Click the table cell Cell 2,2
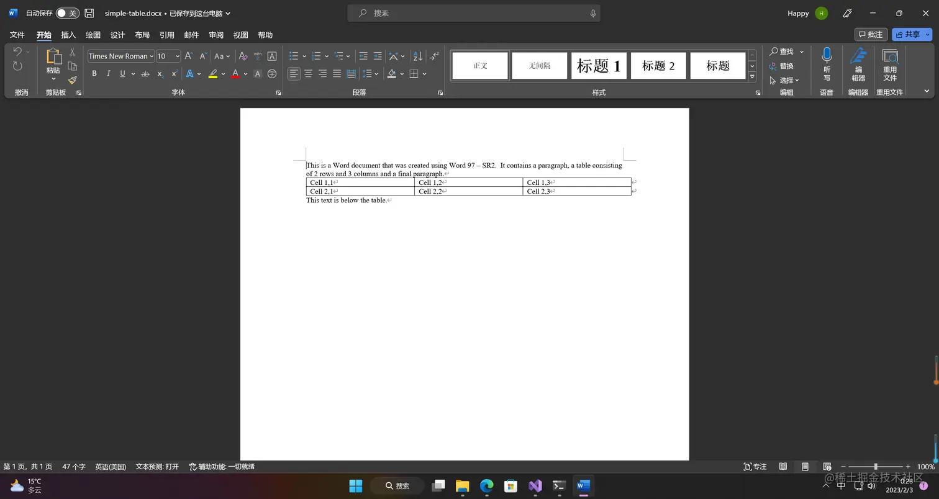The width and height of the screenshot is (939, 499). click(468, 191)
